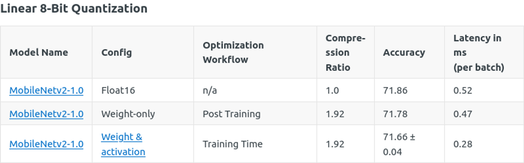Click the 71.66 ± 0.04 accuracy cell
Screen dimensions: 524x163
point(399,144)
